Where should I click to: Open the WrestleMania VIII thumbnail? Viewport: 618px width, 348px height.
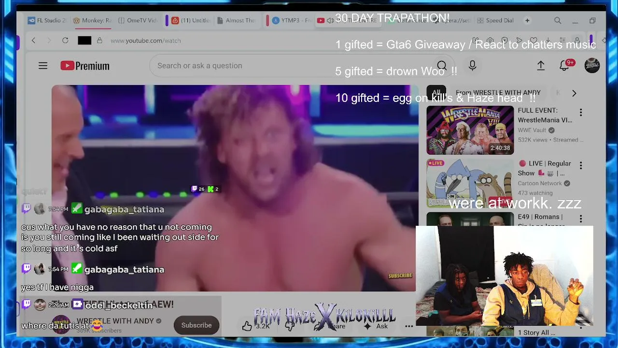click(x=470, y=130)
